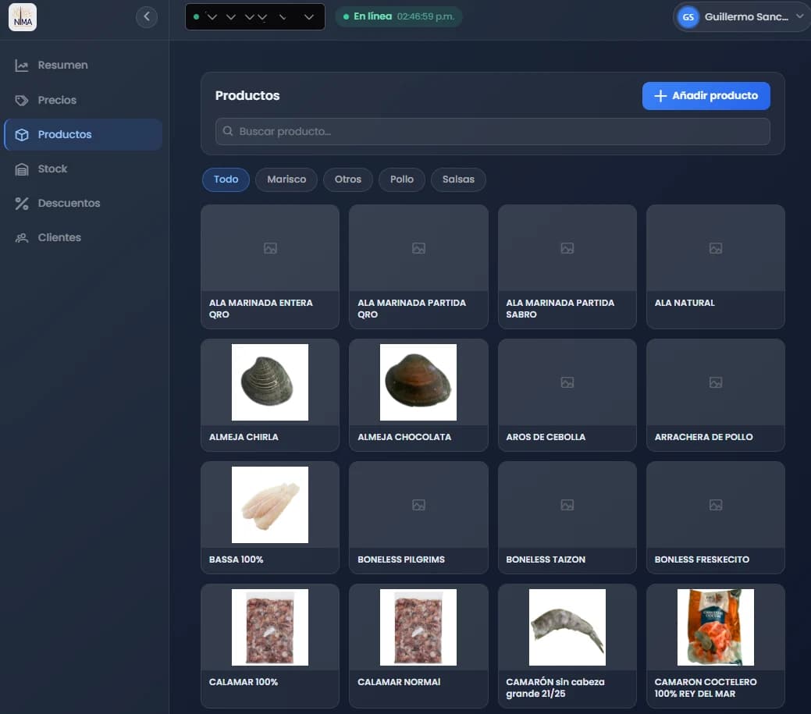This screenshot has height=714, width=811.
Task: Select Productos in the sidebar
Action: pyautogui.click(x=84, y=134)
